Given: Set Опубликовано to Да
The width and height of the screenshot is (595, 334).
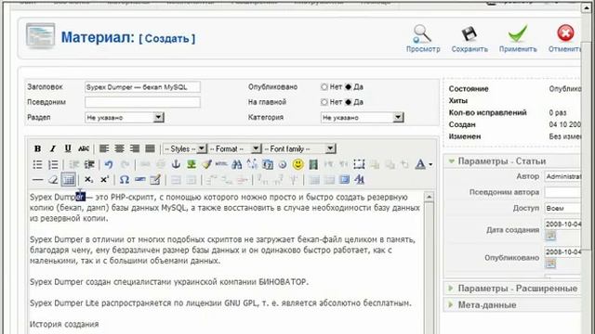Looking at the screenshot, I should click(x=348, y=86).
